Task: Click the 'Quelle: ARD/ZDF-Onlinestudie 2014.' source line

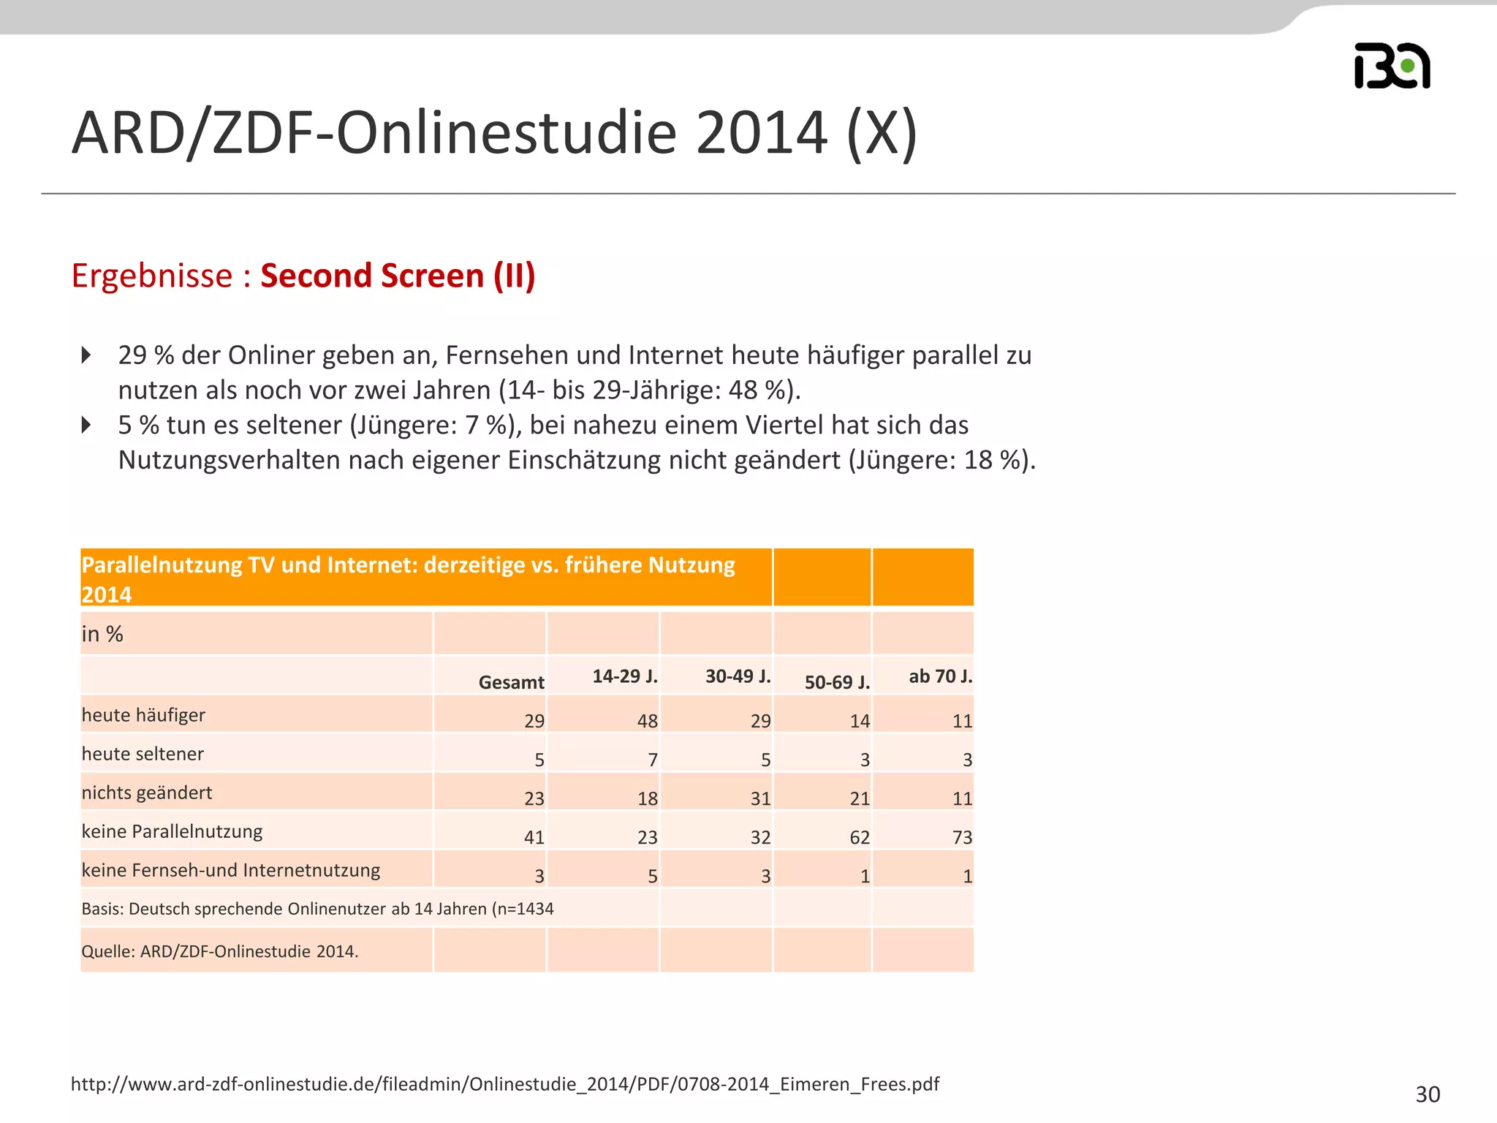Action: point(220,951)
